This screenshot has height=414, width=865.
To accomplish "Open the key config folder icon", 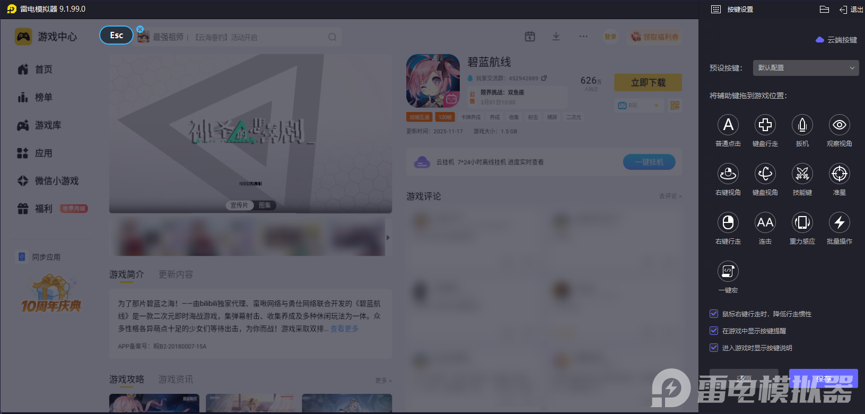I will point(824,9).
